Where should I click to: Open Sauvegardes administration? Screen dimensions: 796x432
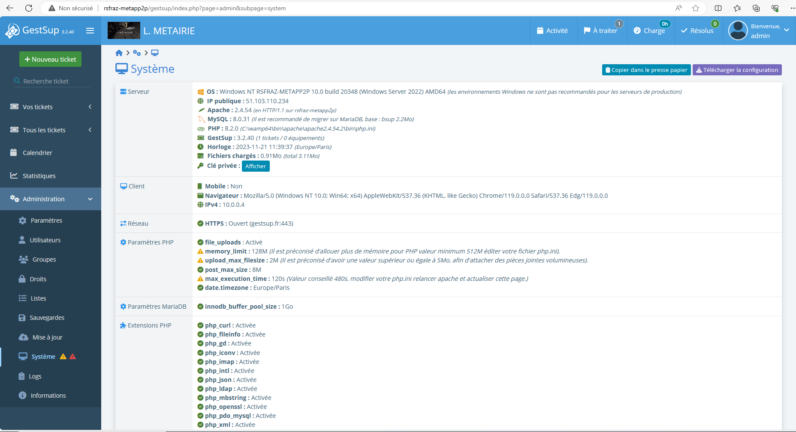[x=47, y=318]
